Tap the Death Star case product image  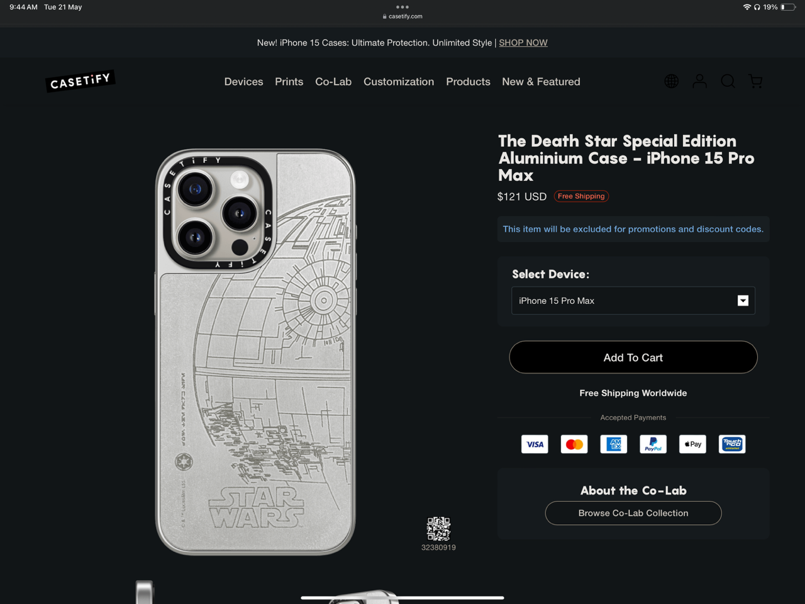[x=255, y=352]
